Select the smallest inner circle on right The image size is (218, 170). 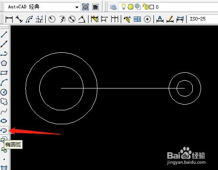(185, 80)
